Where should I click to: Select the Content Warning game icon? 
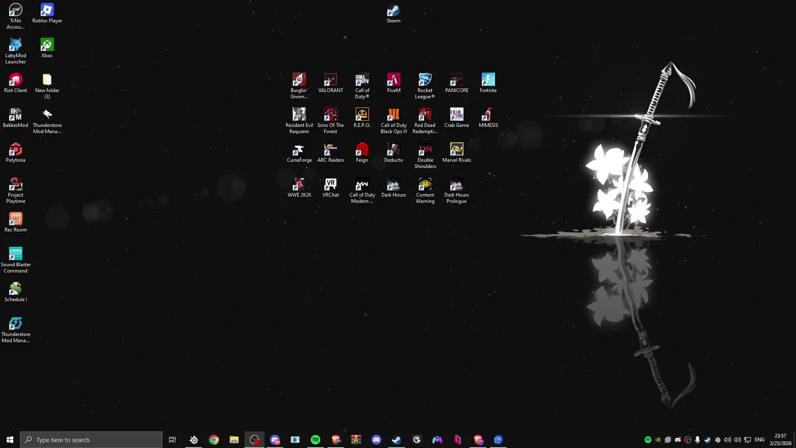(425, 191)
